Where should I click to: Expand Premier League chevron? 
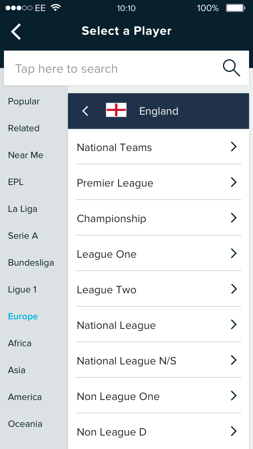233,183
